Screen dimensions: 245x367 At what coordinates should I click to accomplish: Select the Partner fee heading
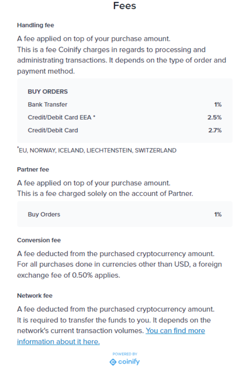(x=33, y=170)
